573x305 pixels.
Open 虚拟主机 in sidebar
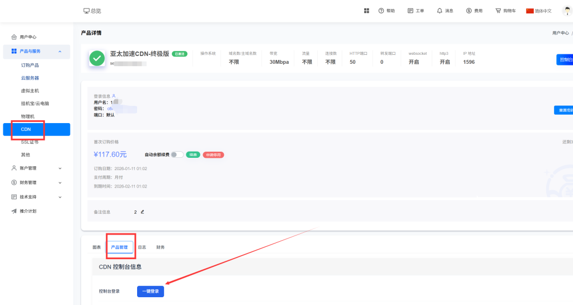[x=30, y=91]
